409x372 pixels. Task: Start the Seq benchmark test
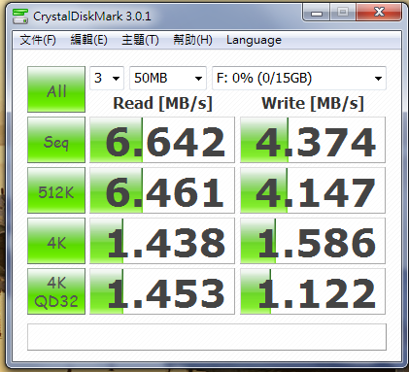click(56, 140)
